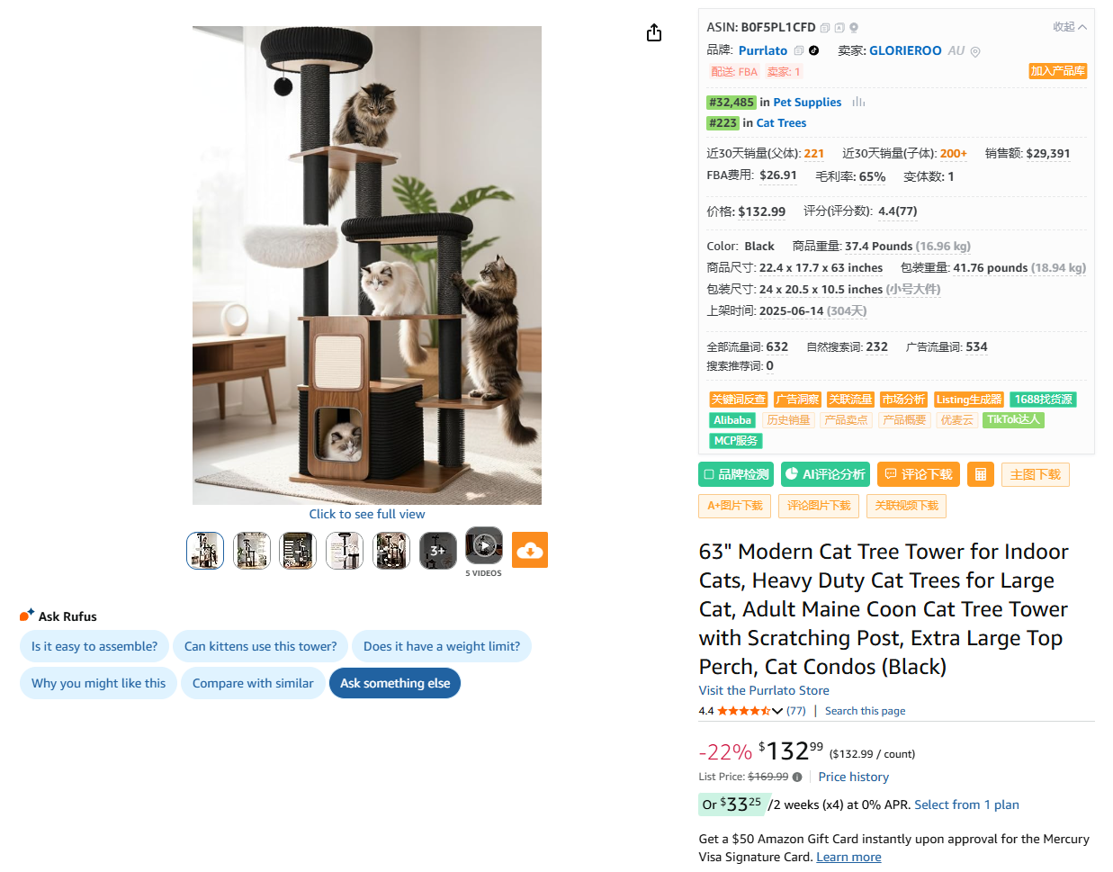Screen dimensions: 1113x872
Task: Select the 市场分析 tag
Action: tap(903, 400)
